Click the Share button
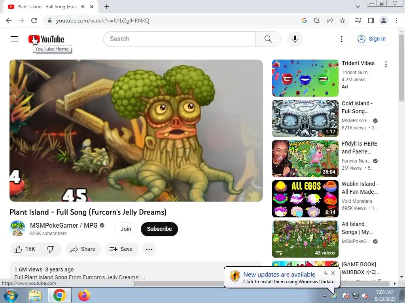The width and height of the screenshot is (405, 303). 83,249
